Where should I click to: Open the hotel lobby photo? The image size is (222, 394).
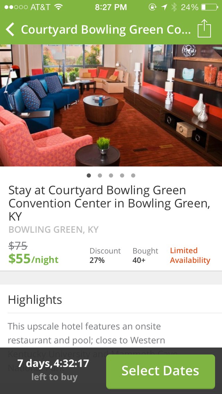coord(111,105)
